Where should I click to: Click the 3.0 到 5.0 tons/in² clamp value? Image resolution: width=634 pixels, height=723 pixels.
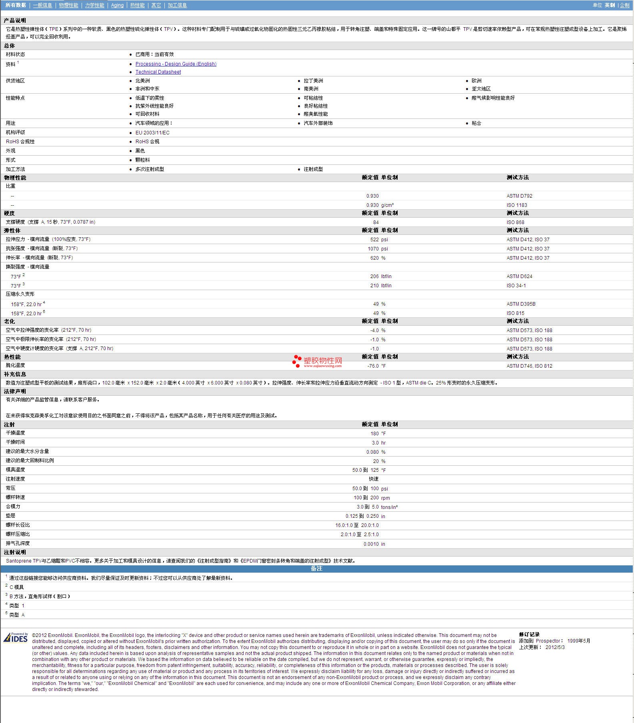pyautogui.click(x=377, y=507)
